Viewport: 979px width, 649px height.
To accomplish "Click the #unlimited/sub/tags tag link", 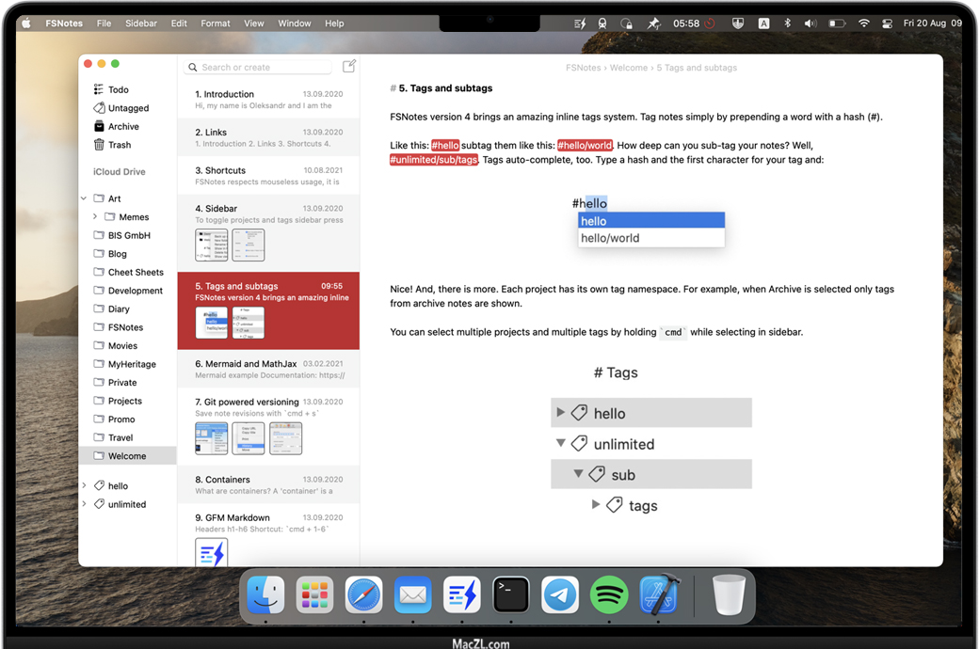I will pos(434,160).
